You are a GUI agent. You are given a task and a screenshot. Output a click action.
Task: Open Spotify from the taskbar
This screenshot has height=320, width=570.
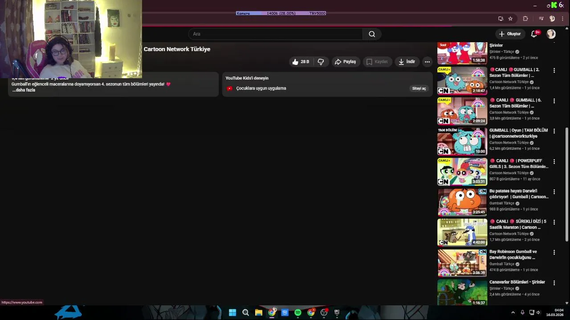click(x=298, y=312)
